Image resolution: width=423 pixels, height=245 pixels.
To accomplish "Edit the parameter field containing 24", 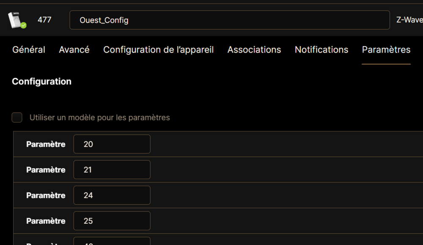I will click(112, 195).
